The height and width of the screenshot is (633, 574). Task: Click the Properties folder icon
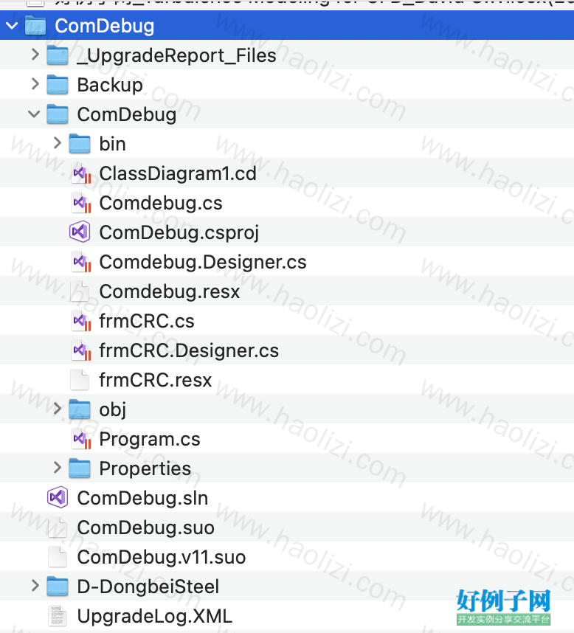click(x=80, y=468)
